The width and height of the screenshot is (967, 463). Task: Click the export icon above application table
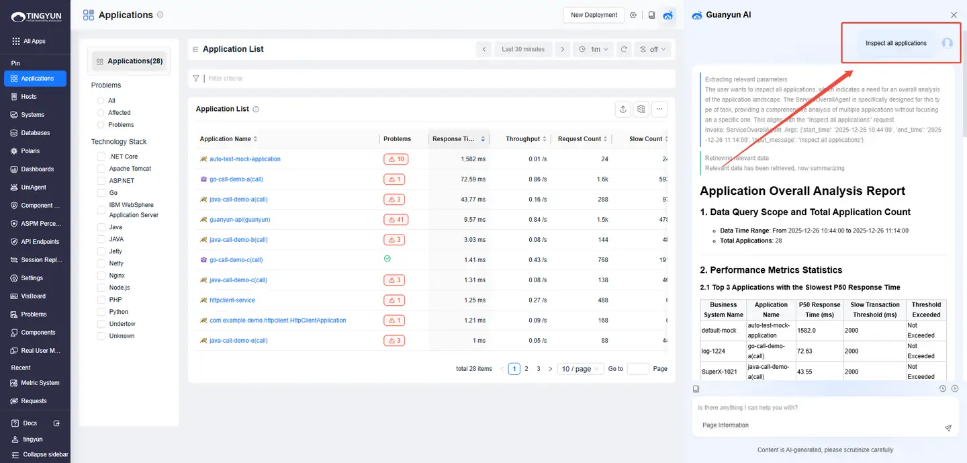point(623,109)
